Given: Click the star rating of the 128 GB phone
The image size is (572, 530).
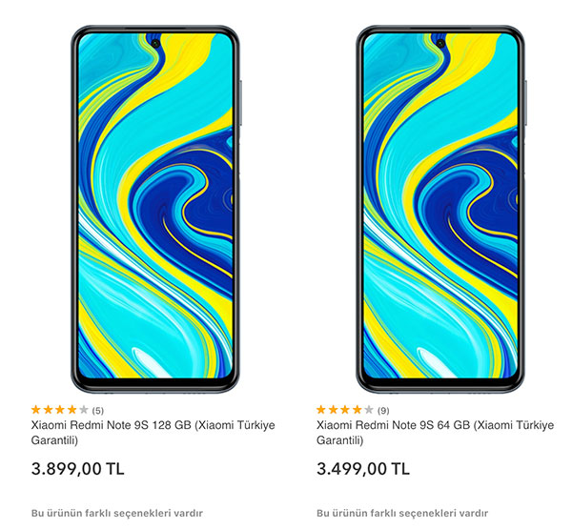Looking at the screenshot, I should 60,410.
